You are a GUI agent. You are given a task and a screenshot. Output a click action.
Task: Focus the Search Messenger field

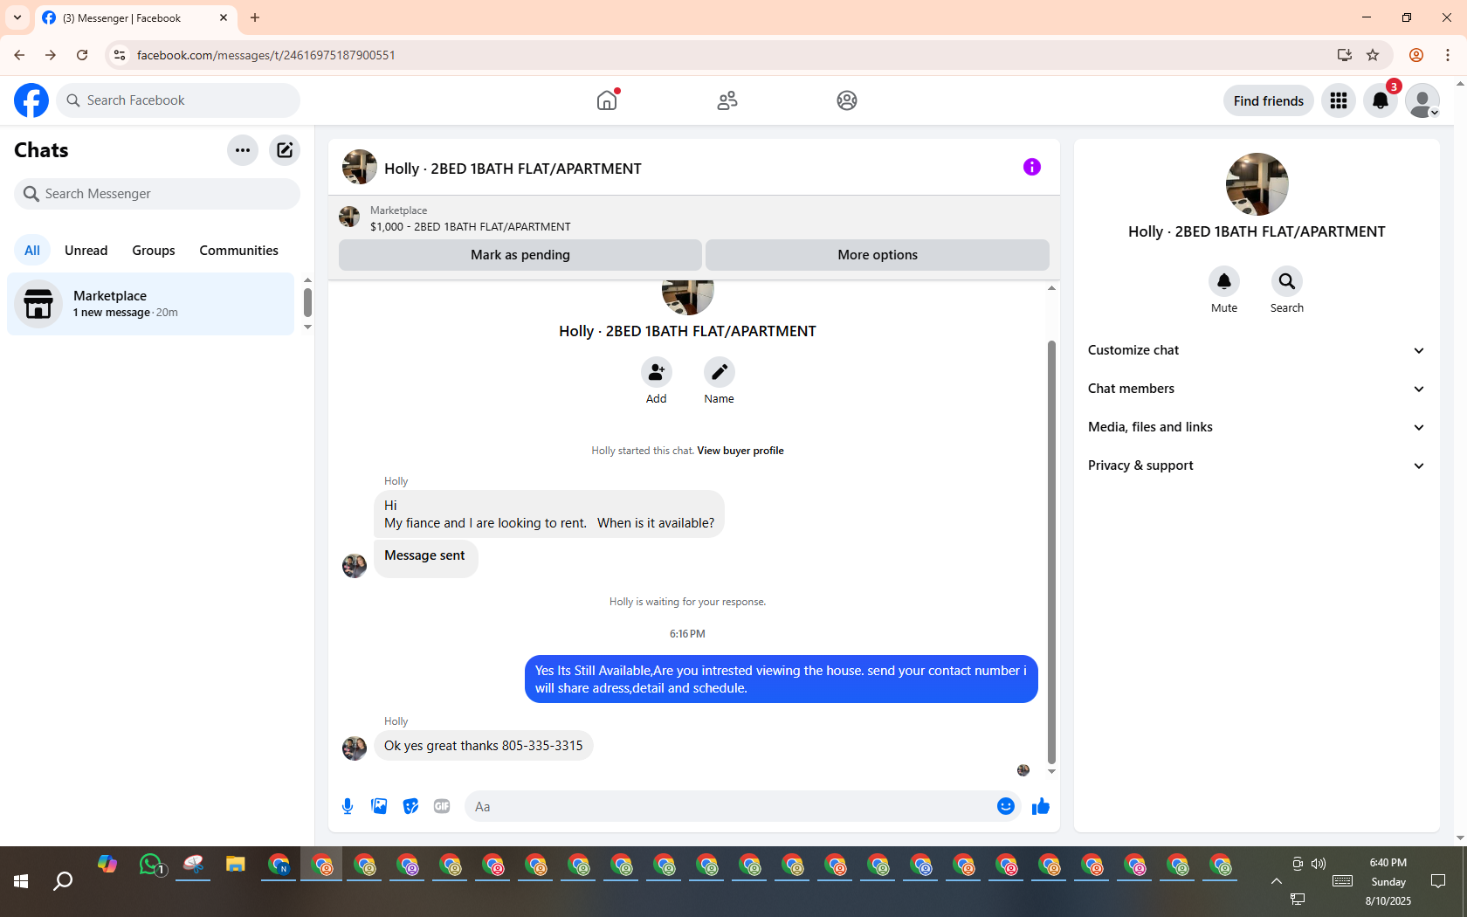click(x=157, y=194)
